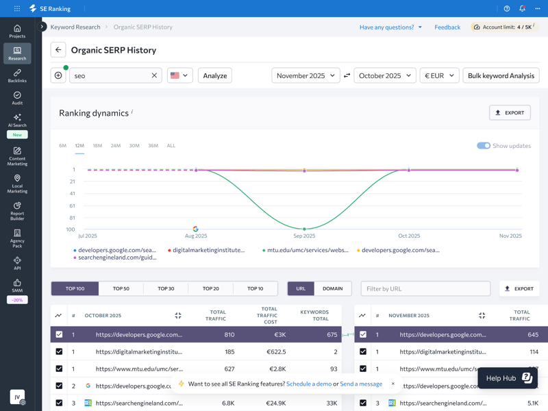548x411 pixels.
Task: Click the Filter by URL input field
Action: [425, 288]
